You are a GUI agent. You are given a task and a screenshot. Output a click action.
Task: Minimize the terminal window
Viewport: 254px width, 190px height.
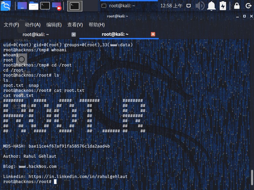point(237,16)
